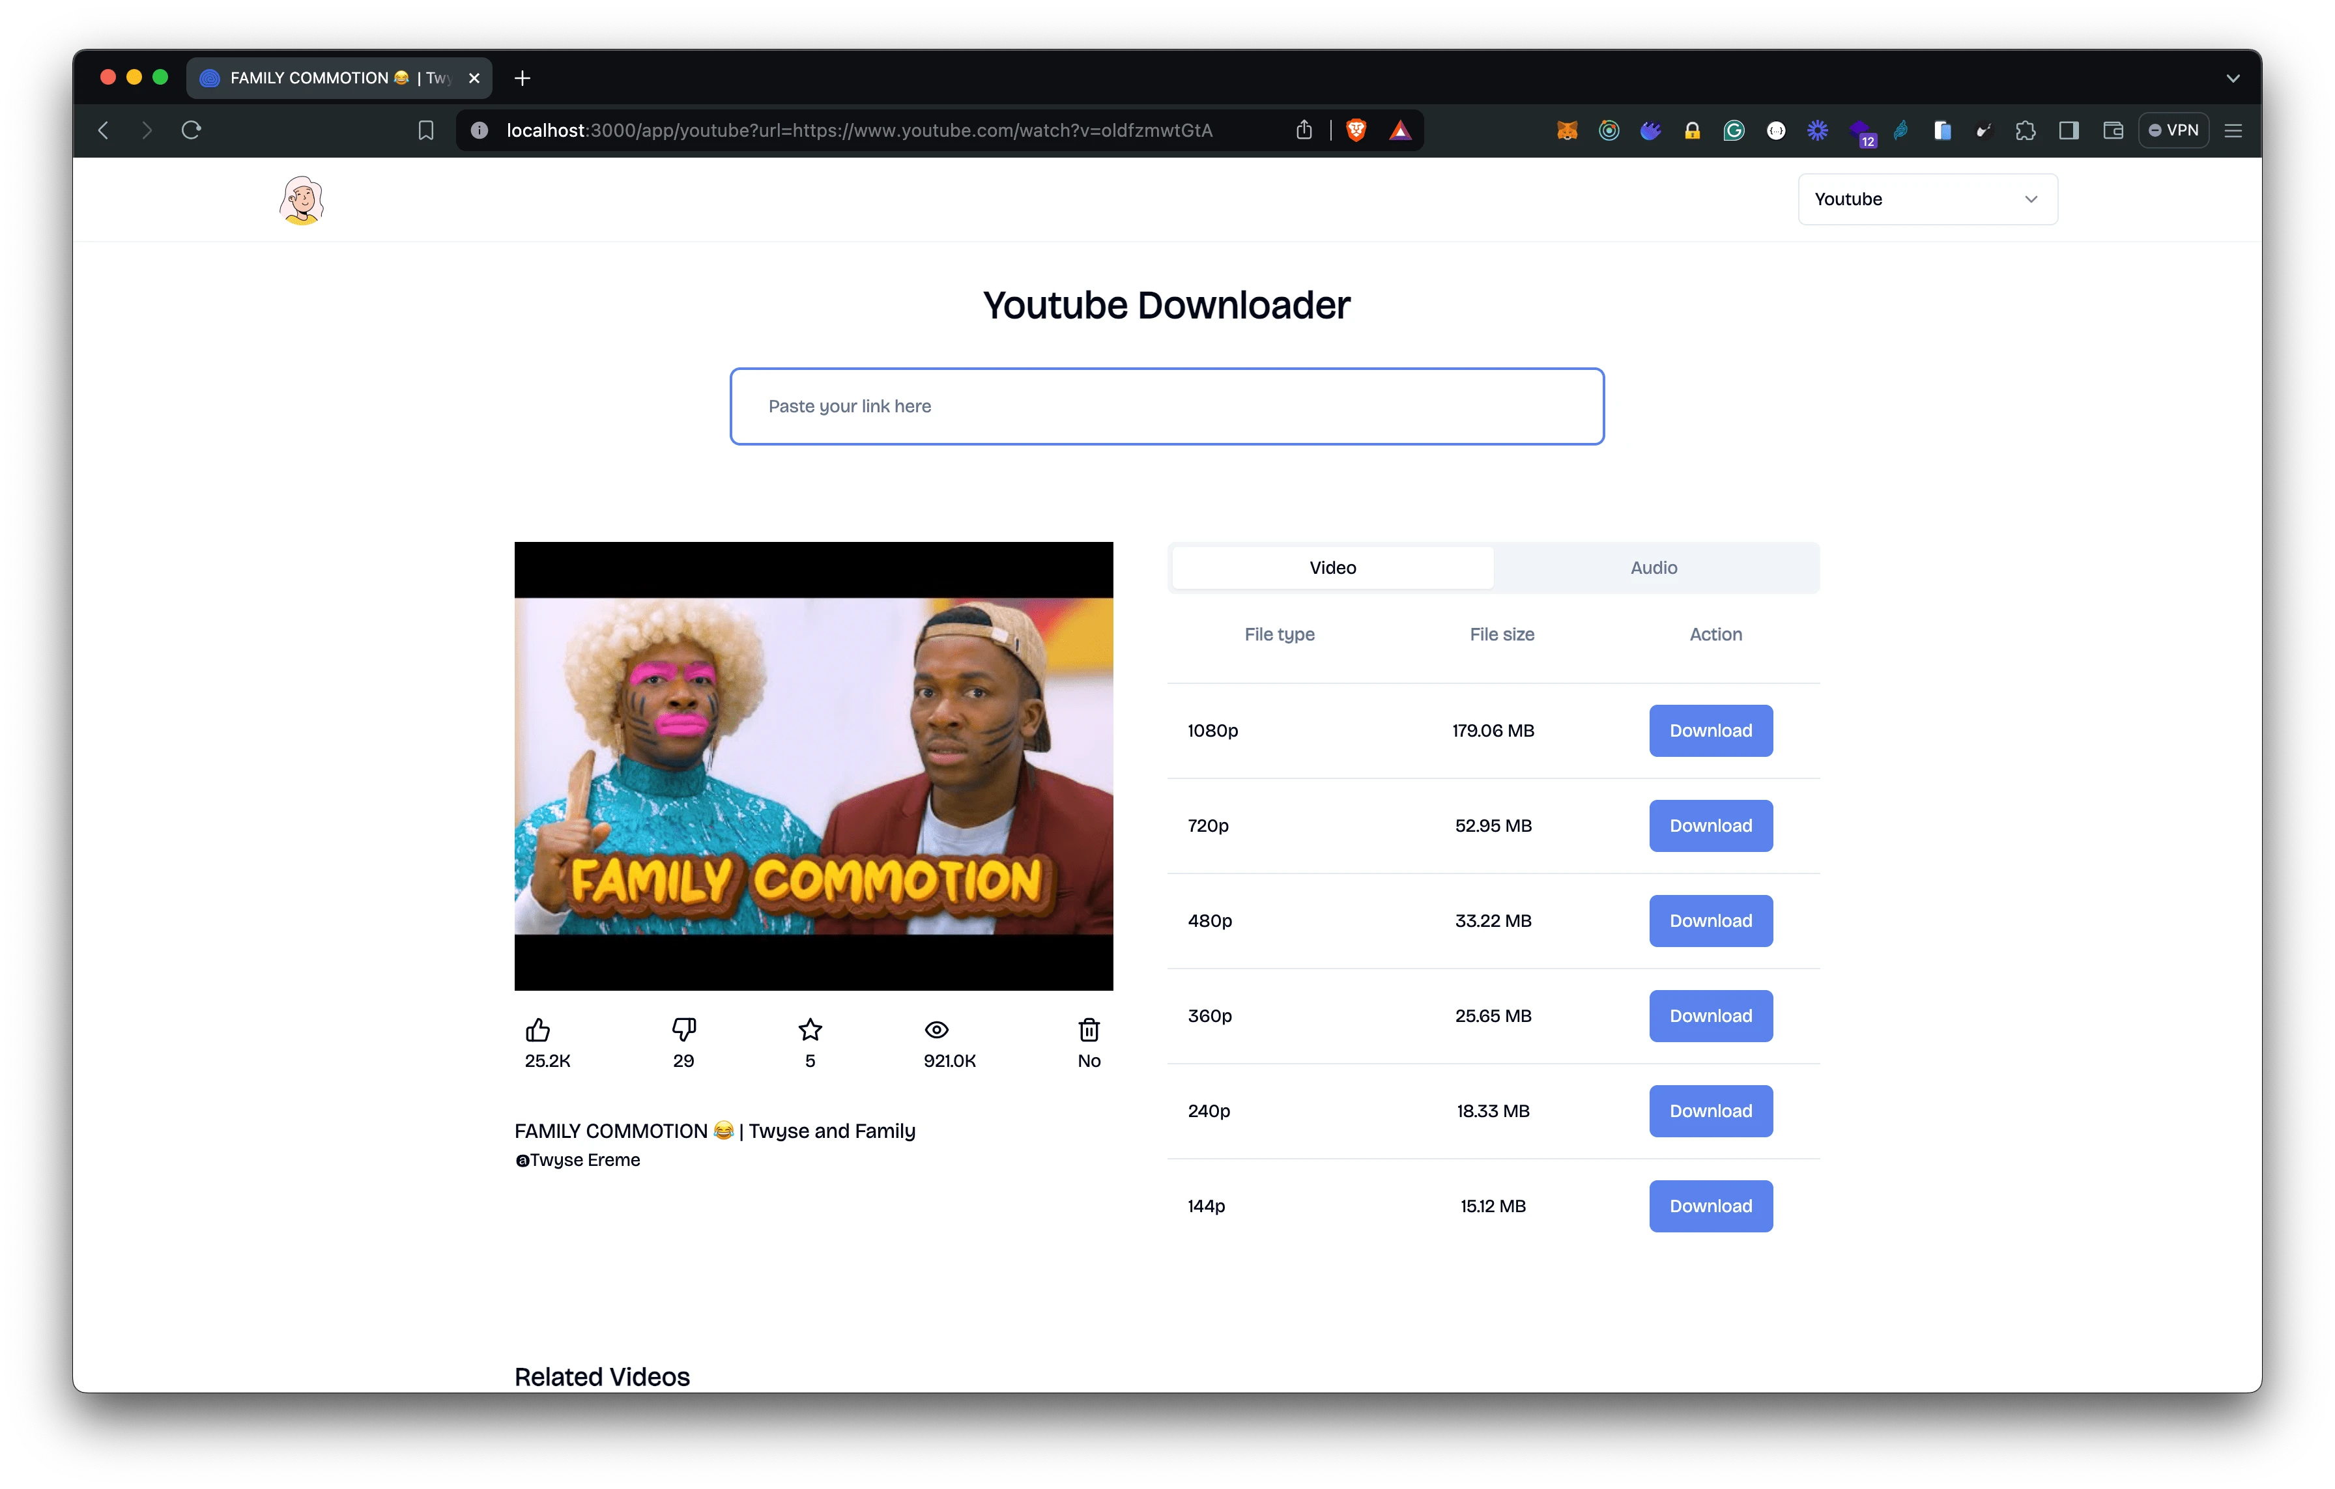Open a new tab with plus icon
Screen dimensions: 2335x1489
(522, 78)
